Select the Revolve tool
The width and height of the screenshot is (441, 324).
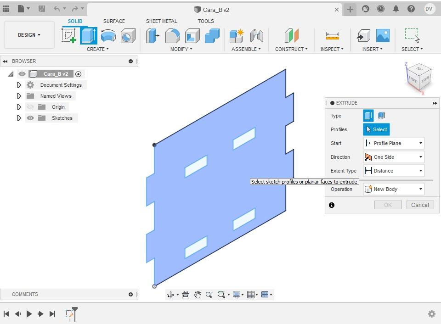click(108, 36)
